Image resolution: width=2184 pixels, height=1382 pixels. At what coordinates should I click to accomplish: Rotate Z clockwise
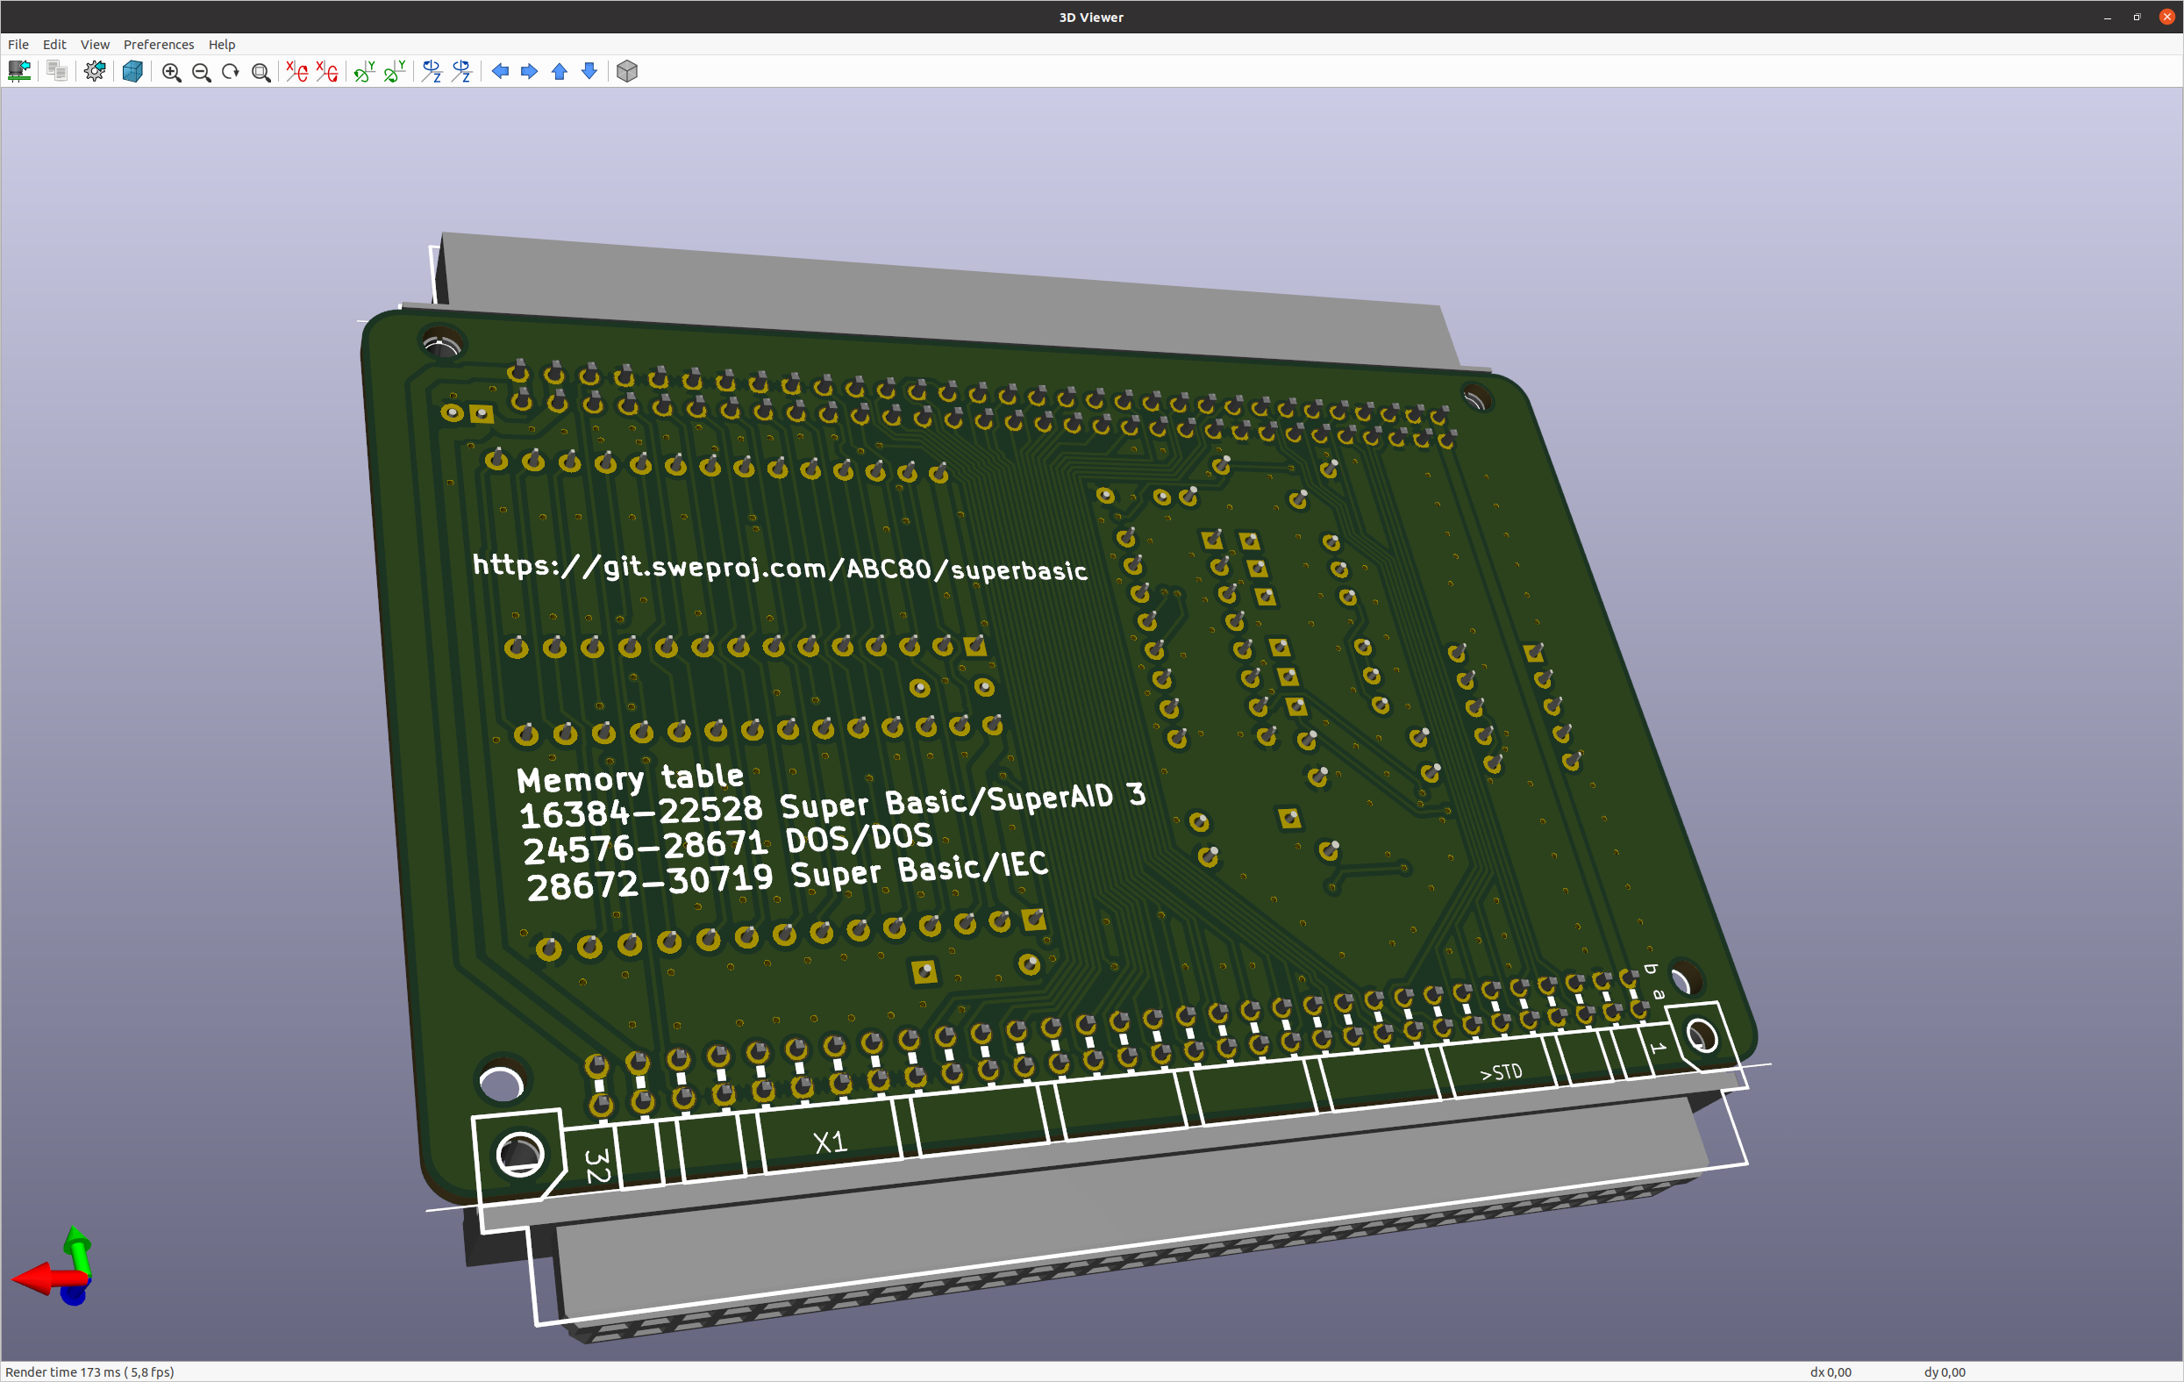[x=432, y=72]
